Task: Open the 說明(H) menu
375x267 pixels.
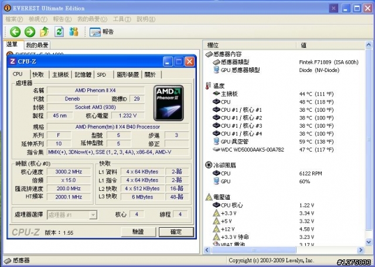Action: (x=146, y=19)
